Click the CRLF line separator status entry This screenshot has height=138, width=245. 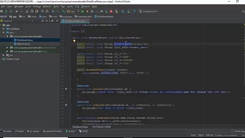pos(201,135)
